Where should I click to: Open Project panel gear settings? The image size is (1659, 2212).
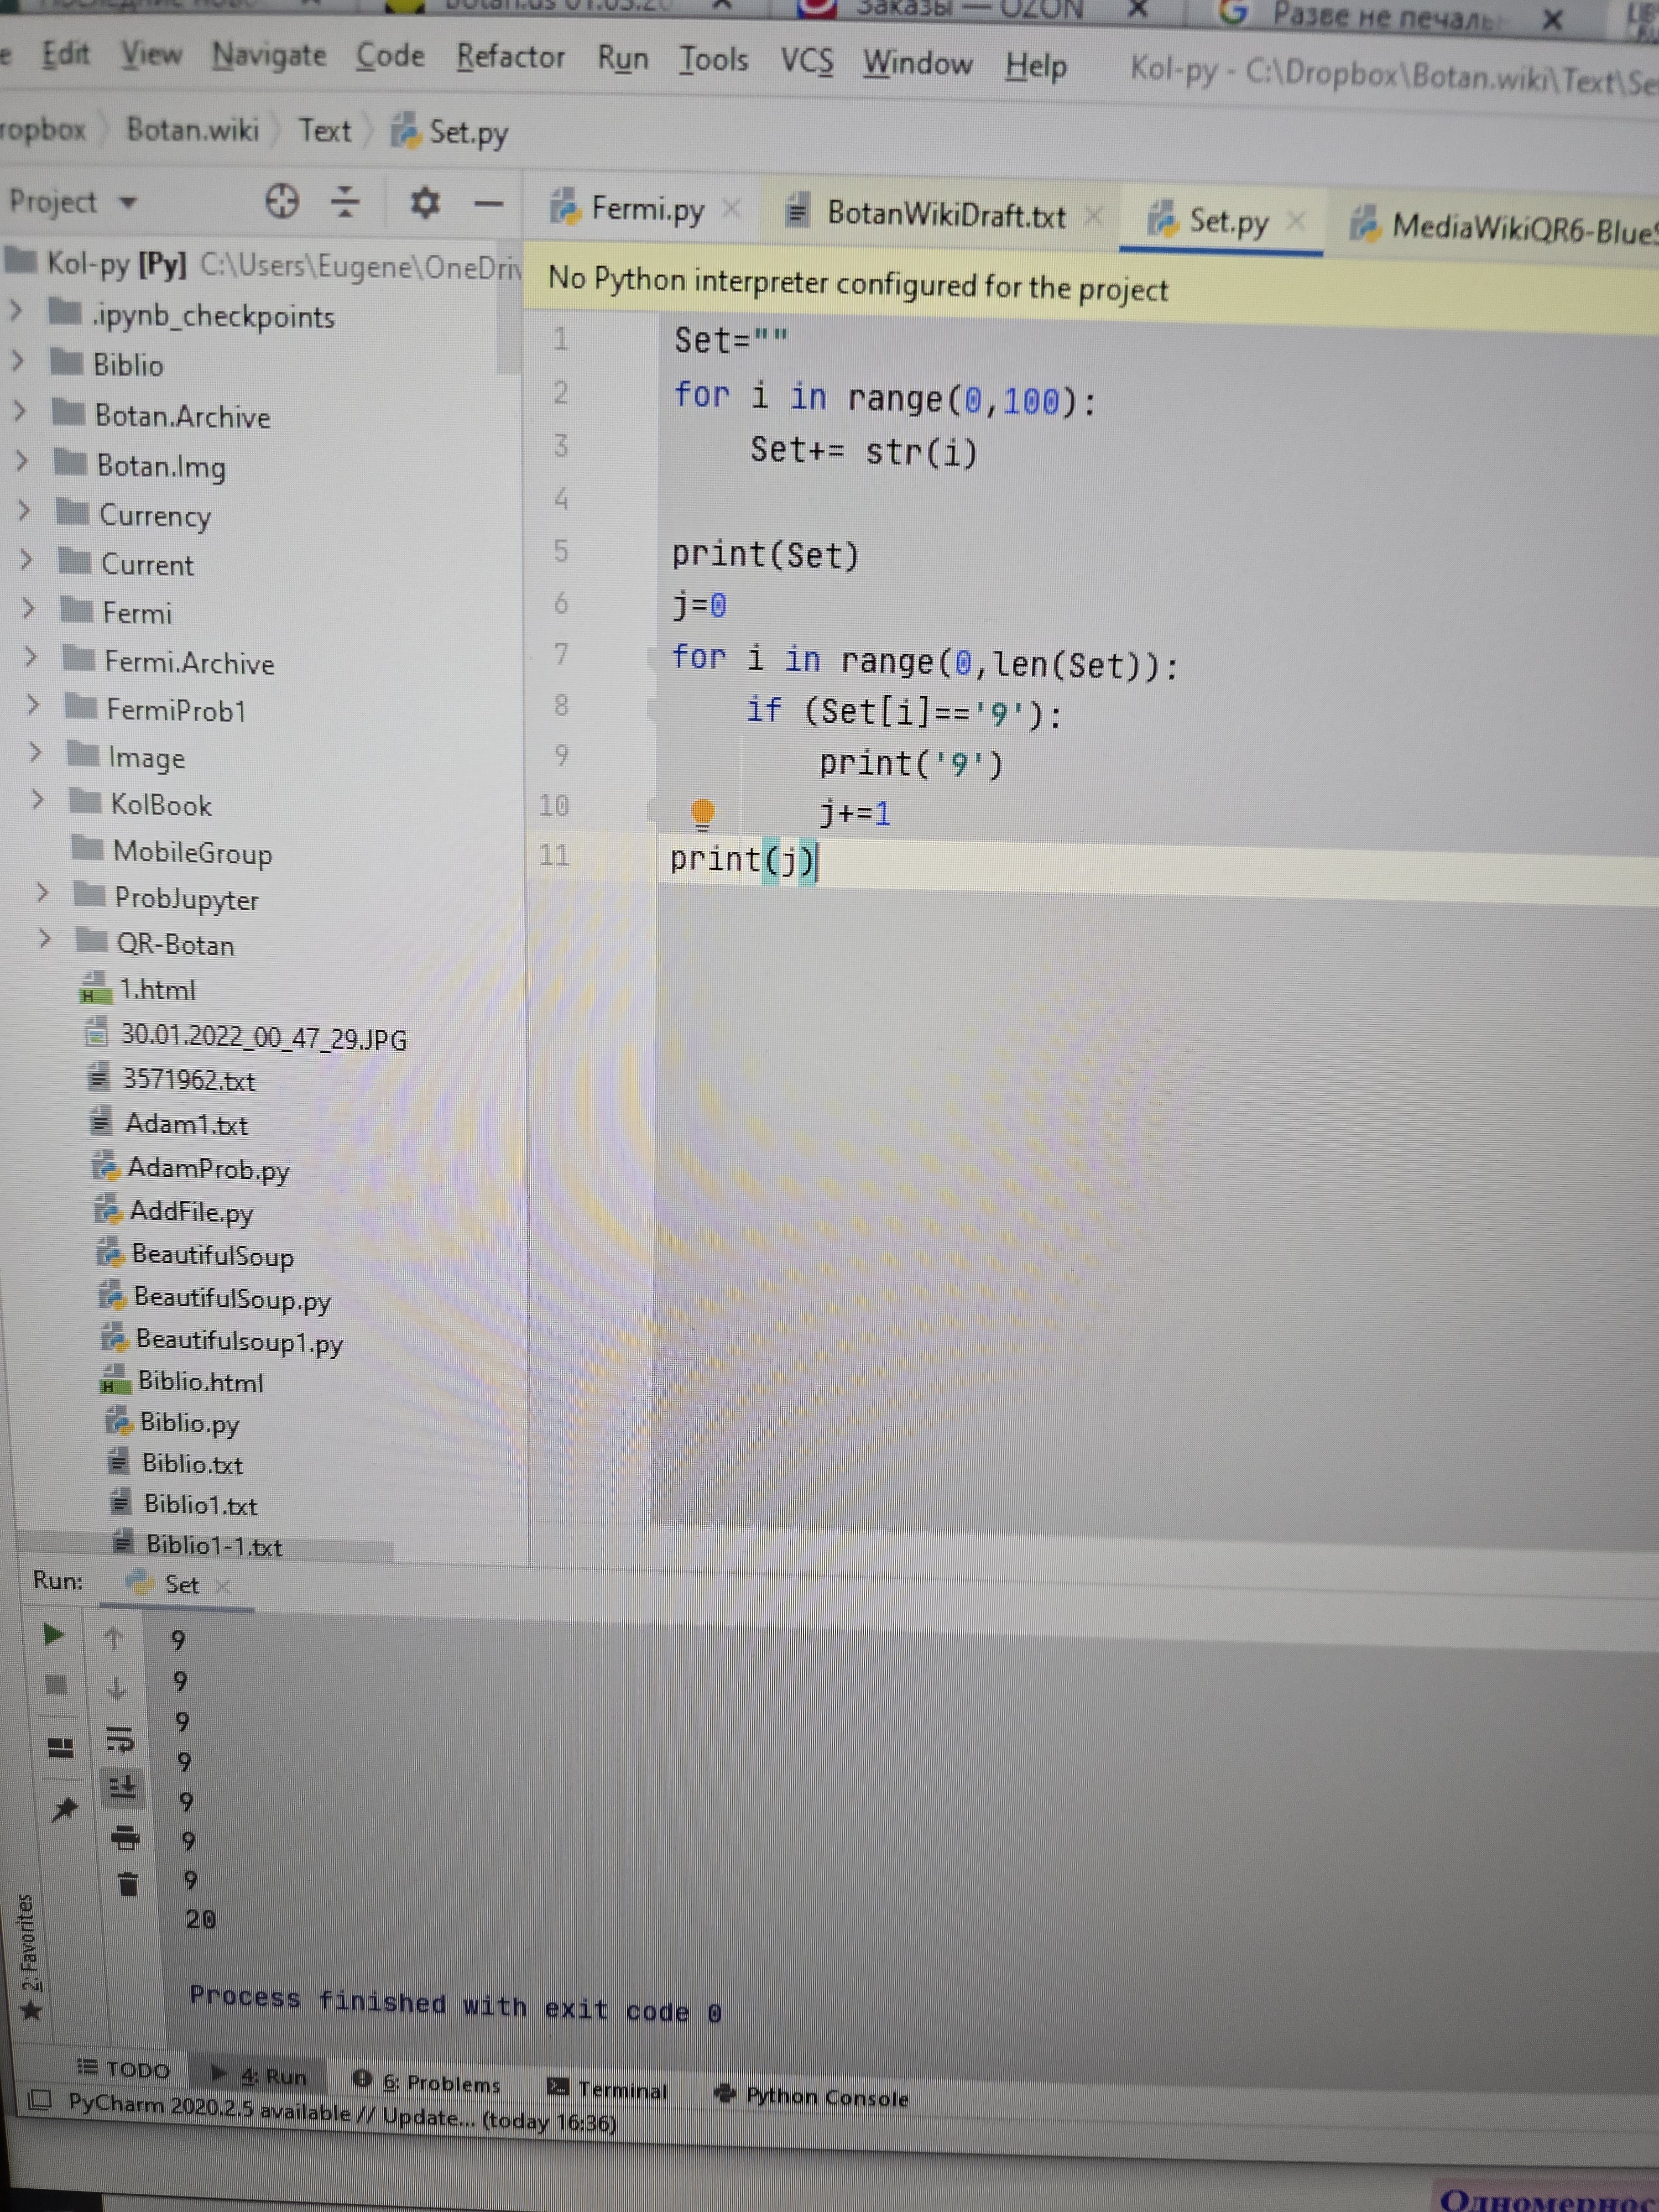coord(425,203)
